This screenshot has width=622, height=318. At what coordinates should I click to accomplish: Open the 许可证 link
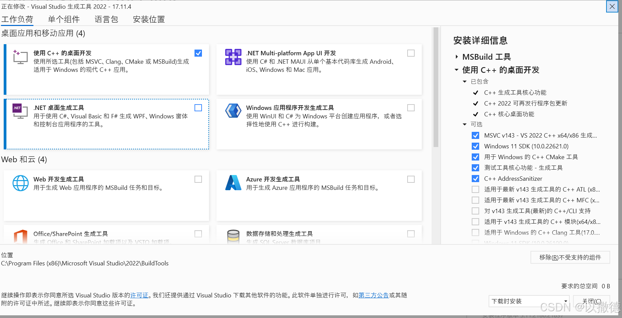(x=139, y=295)
